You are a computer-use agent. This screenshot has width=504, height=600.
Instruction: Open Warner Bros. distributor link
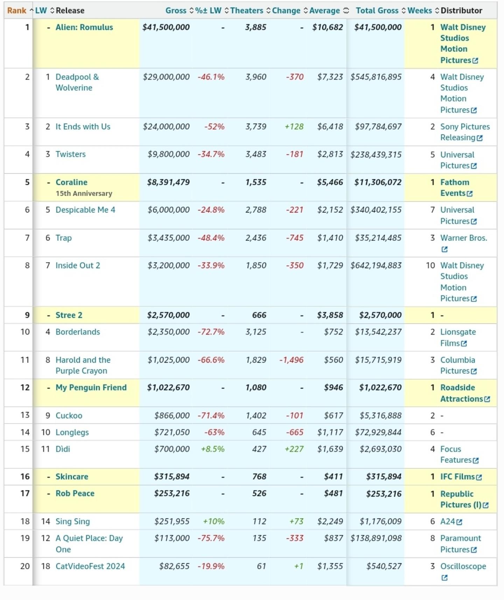[464, 238]
